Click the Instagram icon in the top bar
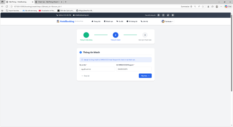233x127 pixels. point(163,15)
